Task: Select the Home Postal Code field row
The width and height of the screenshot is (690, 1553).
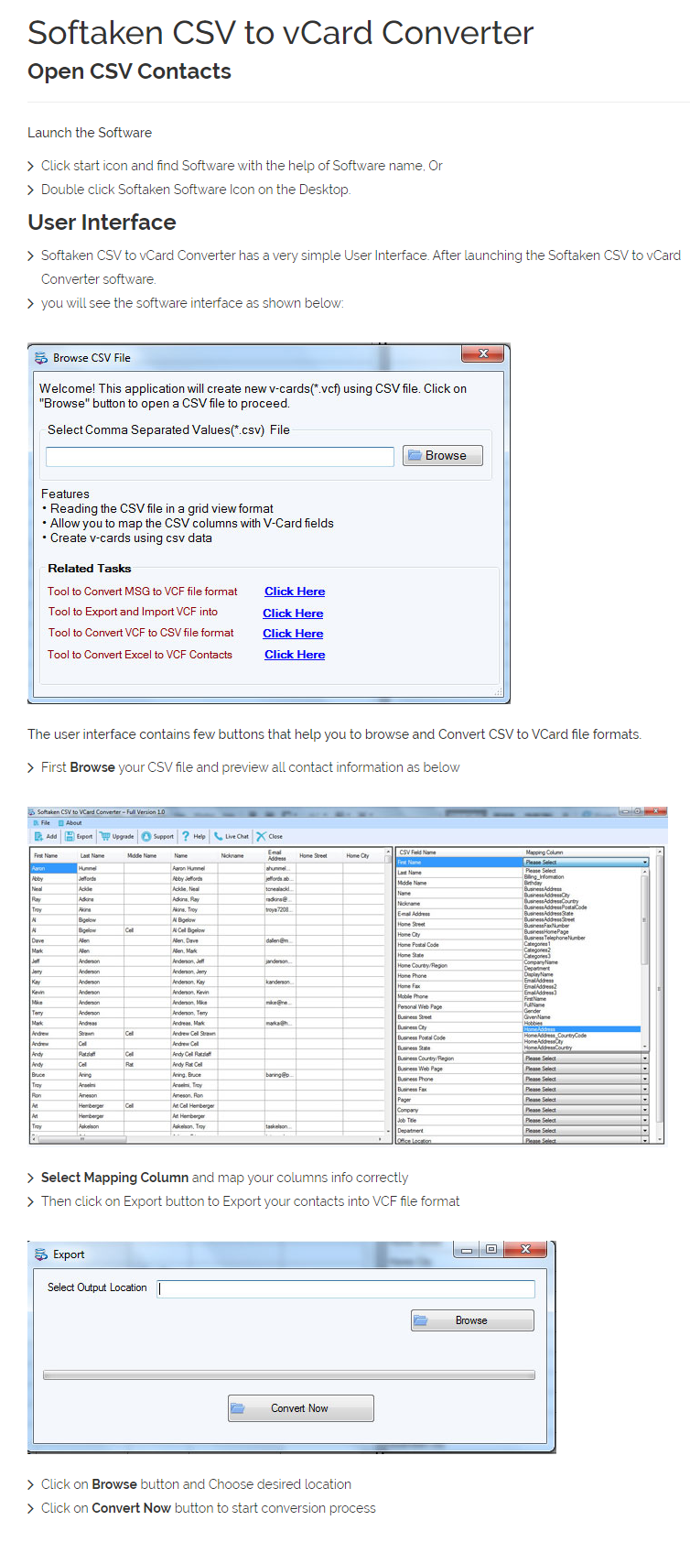Action: pyautogui.click(x=458, y=945)
